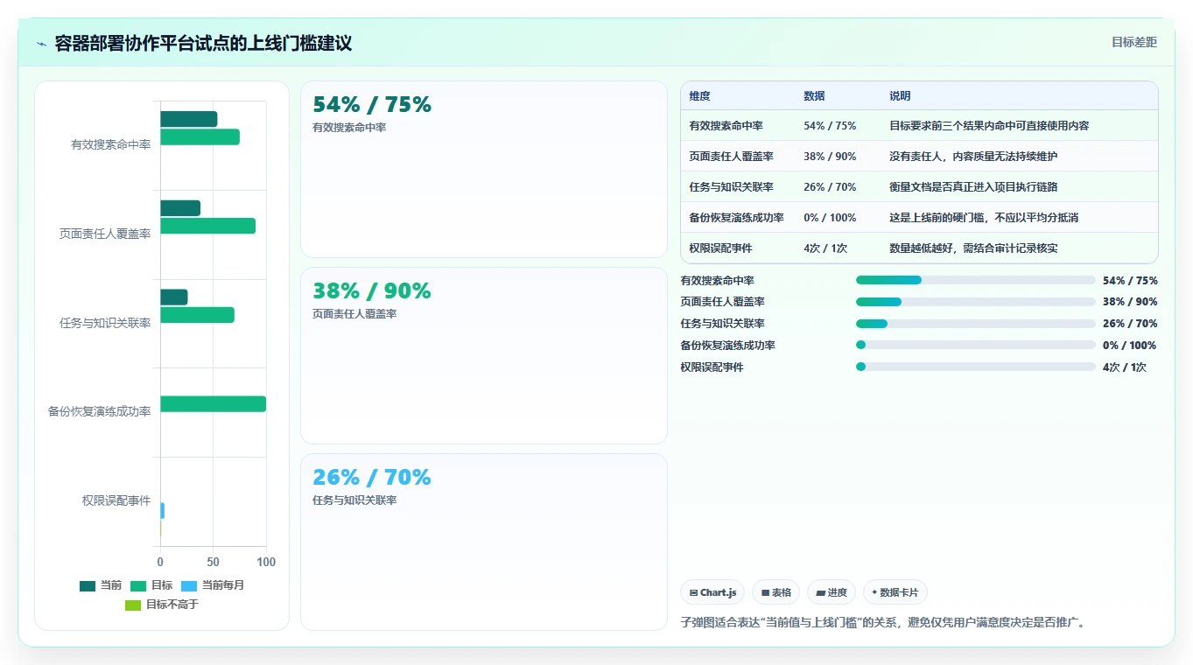Click the 页面责任人覆盖率 label in the progress list
The width and height of the screenshot is (1193, 665).
[722, 302]
